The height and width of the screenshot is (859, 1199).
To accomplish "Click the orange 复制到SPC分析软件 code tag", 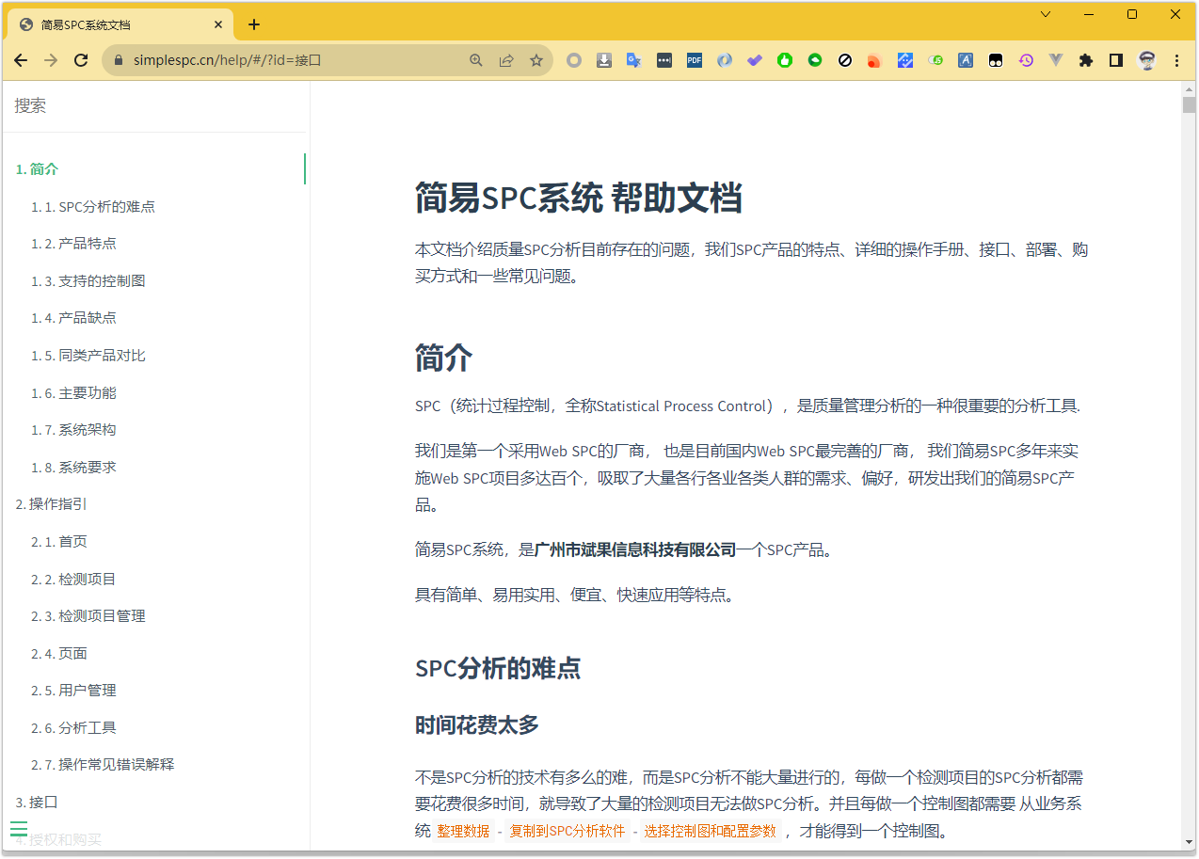I will [x=568, y=831].
